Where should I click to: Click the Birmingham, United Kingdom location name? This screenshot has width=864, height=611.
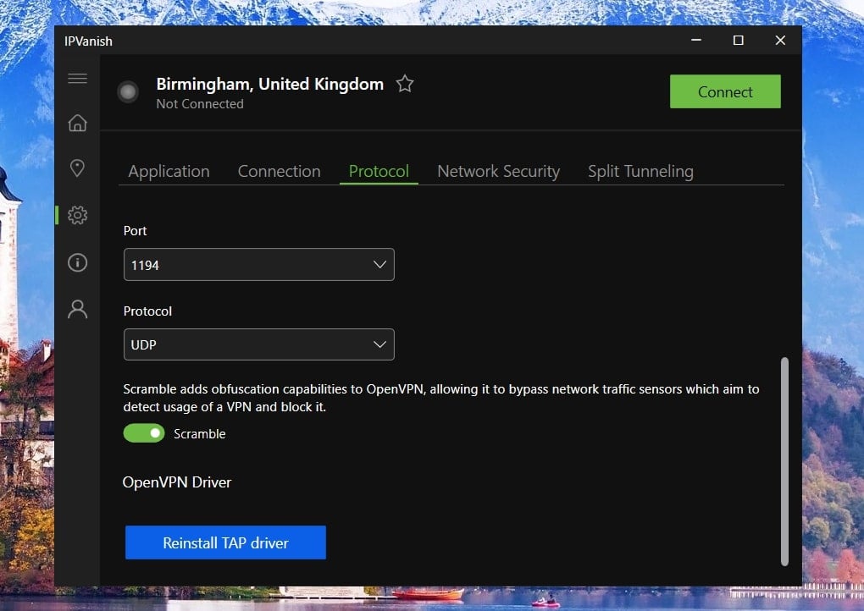(269, 84)
